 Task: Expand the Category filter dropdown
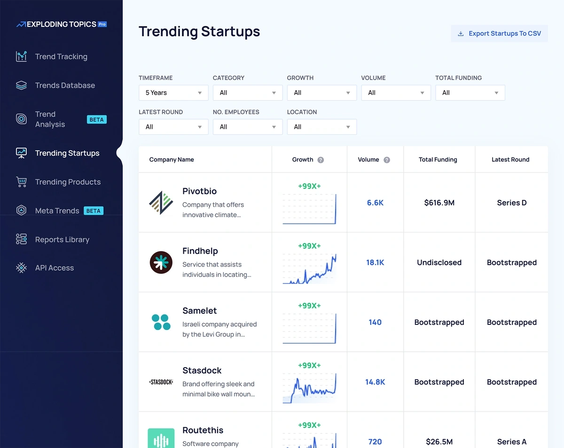248,93
